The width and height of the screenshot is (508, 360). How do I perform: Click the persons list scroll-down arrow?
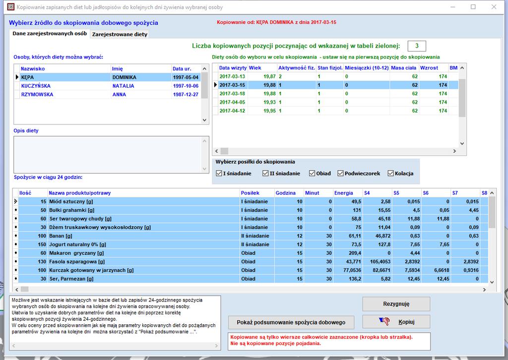pos(204,120)
